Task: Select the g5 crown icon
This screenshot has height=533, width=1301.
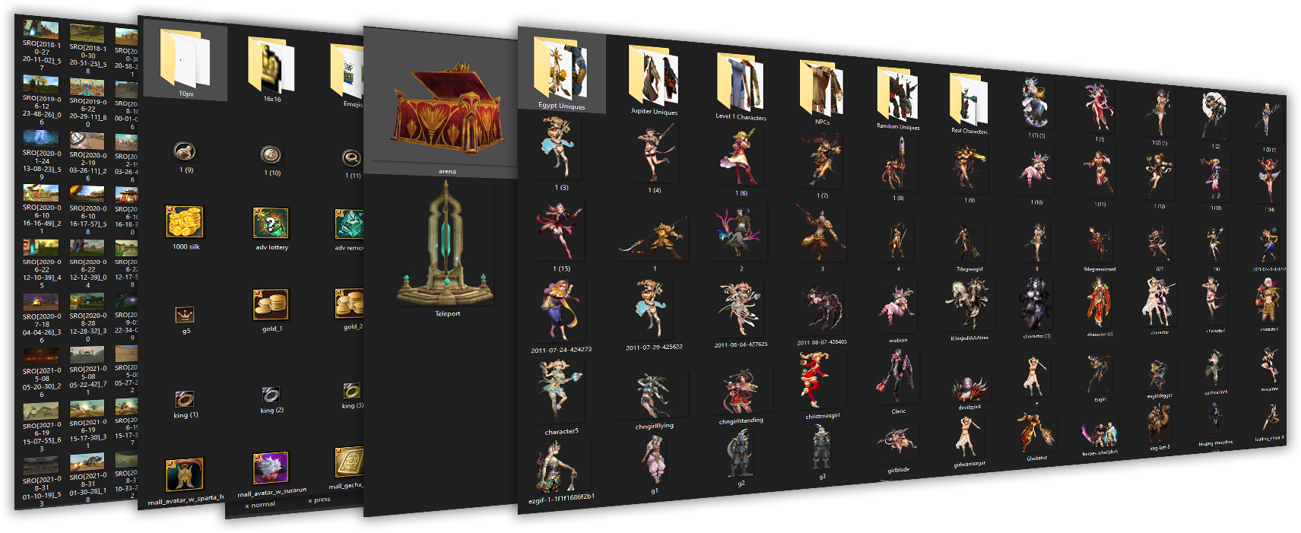Action: (185, 315)
